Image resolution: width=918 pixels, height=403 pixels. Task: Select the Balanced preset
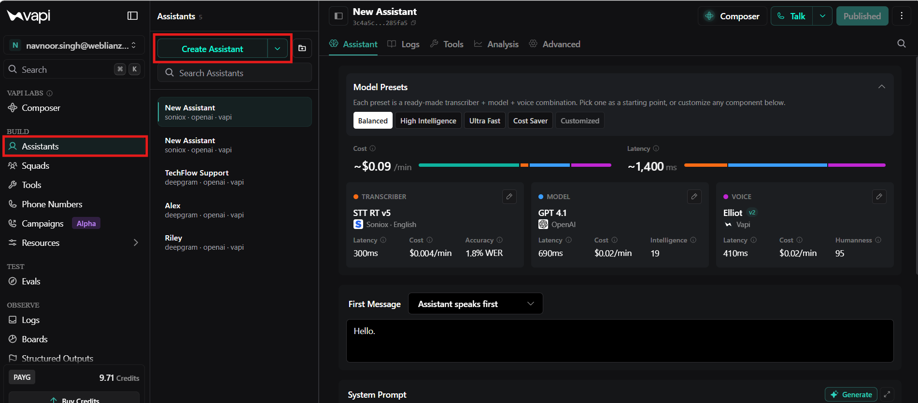(x=372, y=121)
